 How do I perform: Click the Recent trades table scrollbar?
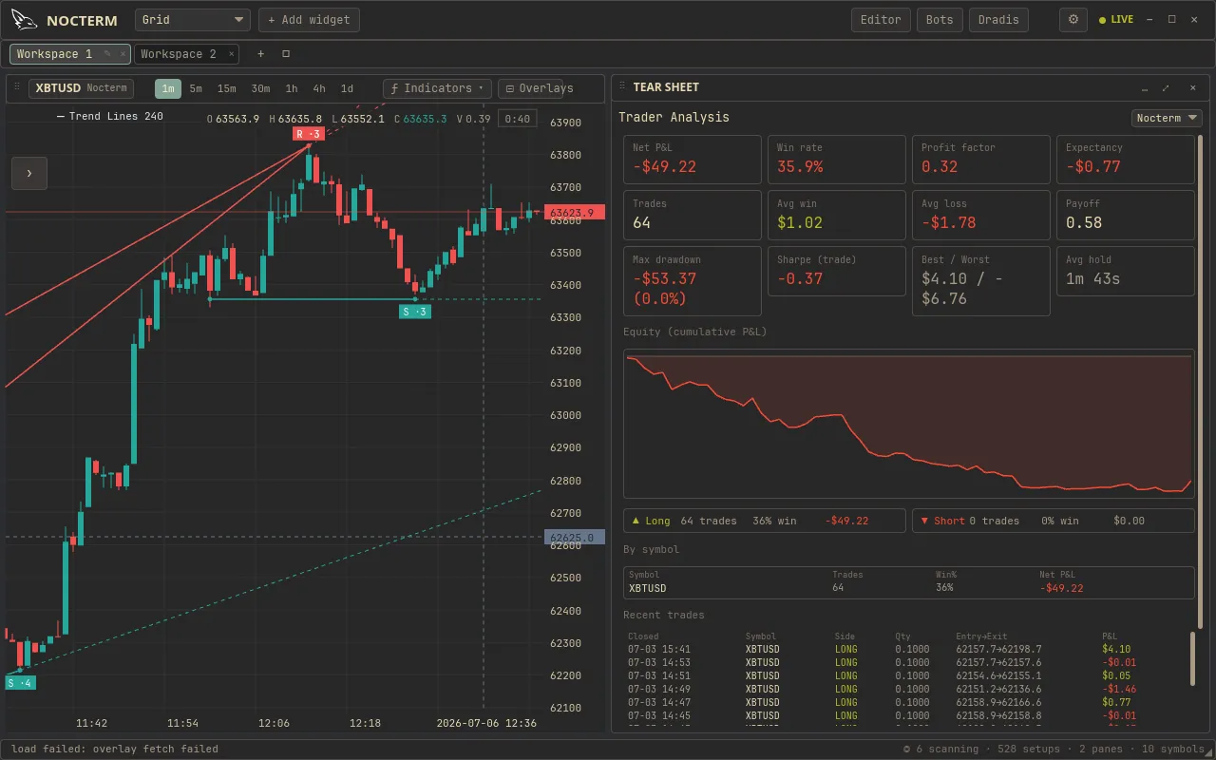1194,658
